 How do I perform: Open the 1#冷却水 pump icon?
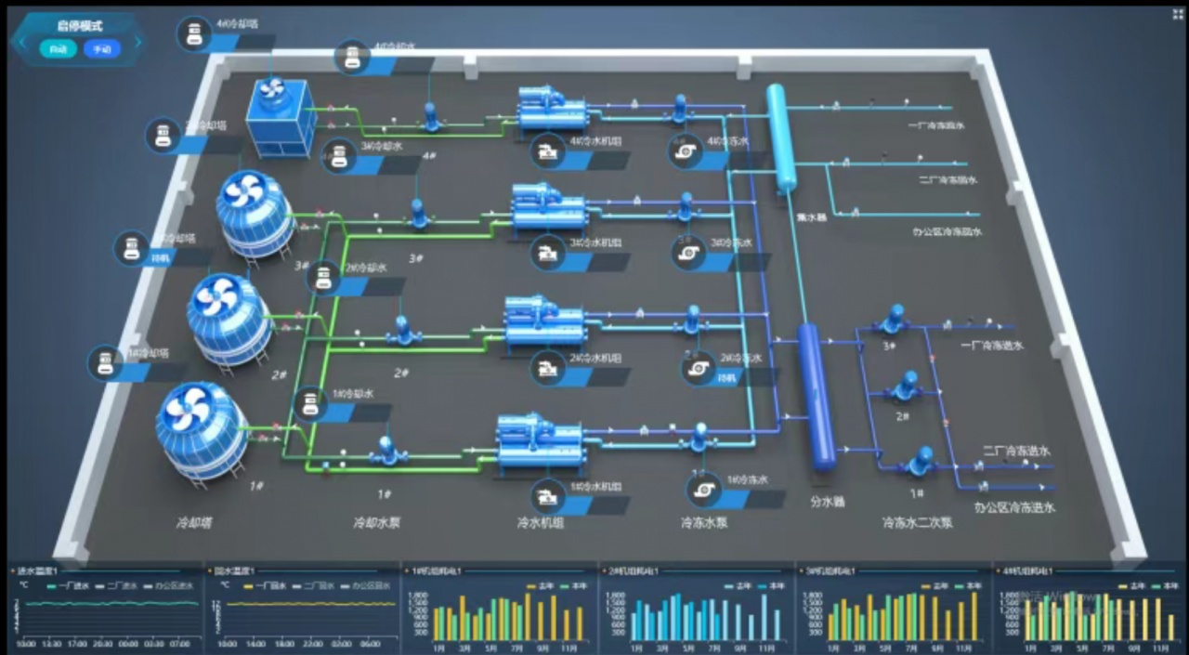310,403
